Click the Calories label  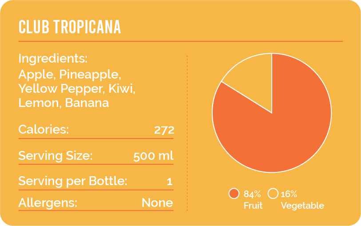tap(44, 130)
